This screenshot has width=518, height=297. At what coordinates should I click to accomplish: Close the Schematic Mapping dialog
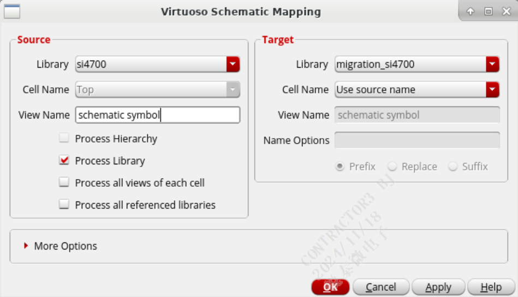pyautogui.click(x=507, y=11)
